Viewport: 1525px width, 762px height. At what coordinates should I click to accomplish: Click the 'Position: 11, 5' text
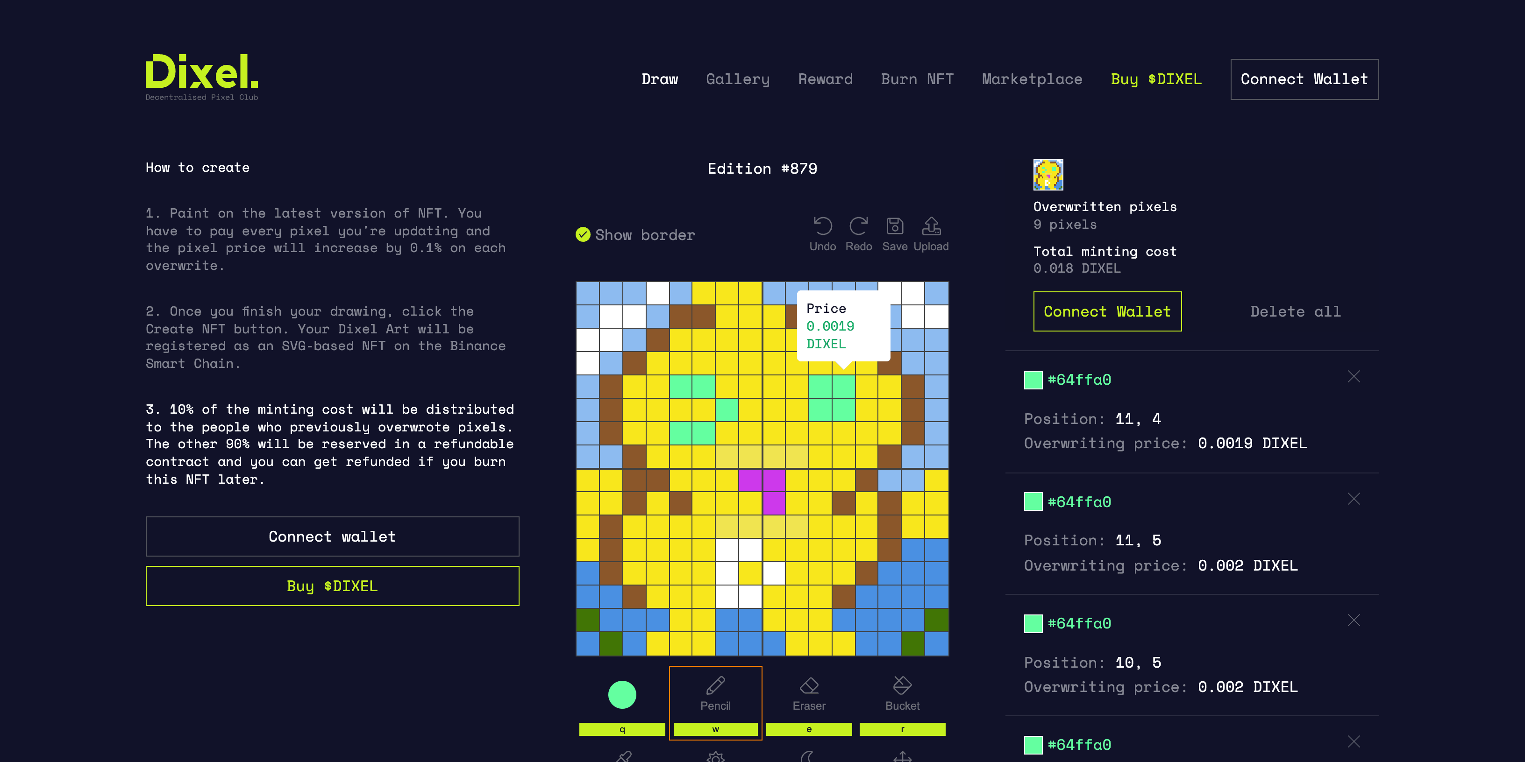click(x=1092, y=540)
